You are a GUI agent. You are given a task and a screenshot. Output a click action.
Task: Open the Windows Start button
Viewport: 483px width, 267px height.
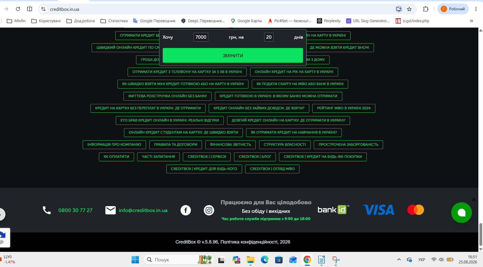click(135, 260)
